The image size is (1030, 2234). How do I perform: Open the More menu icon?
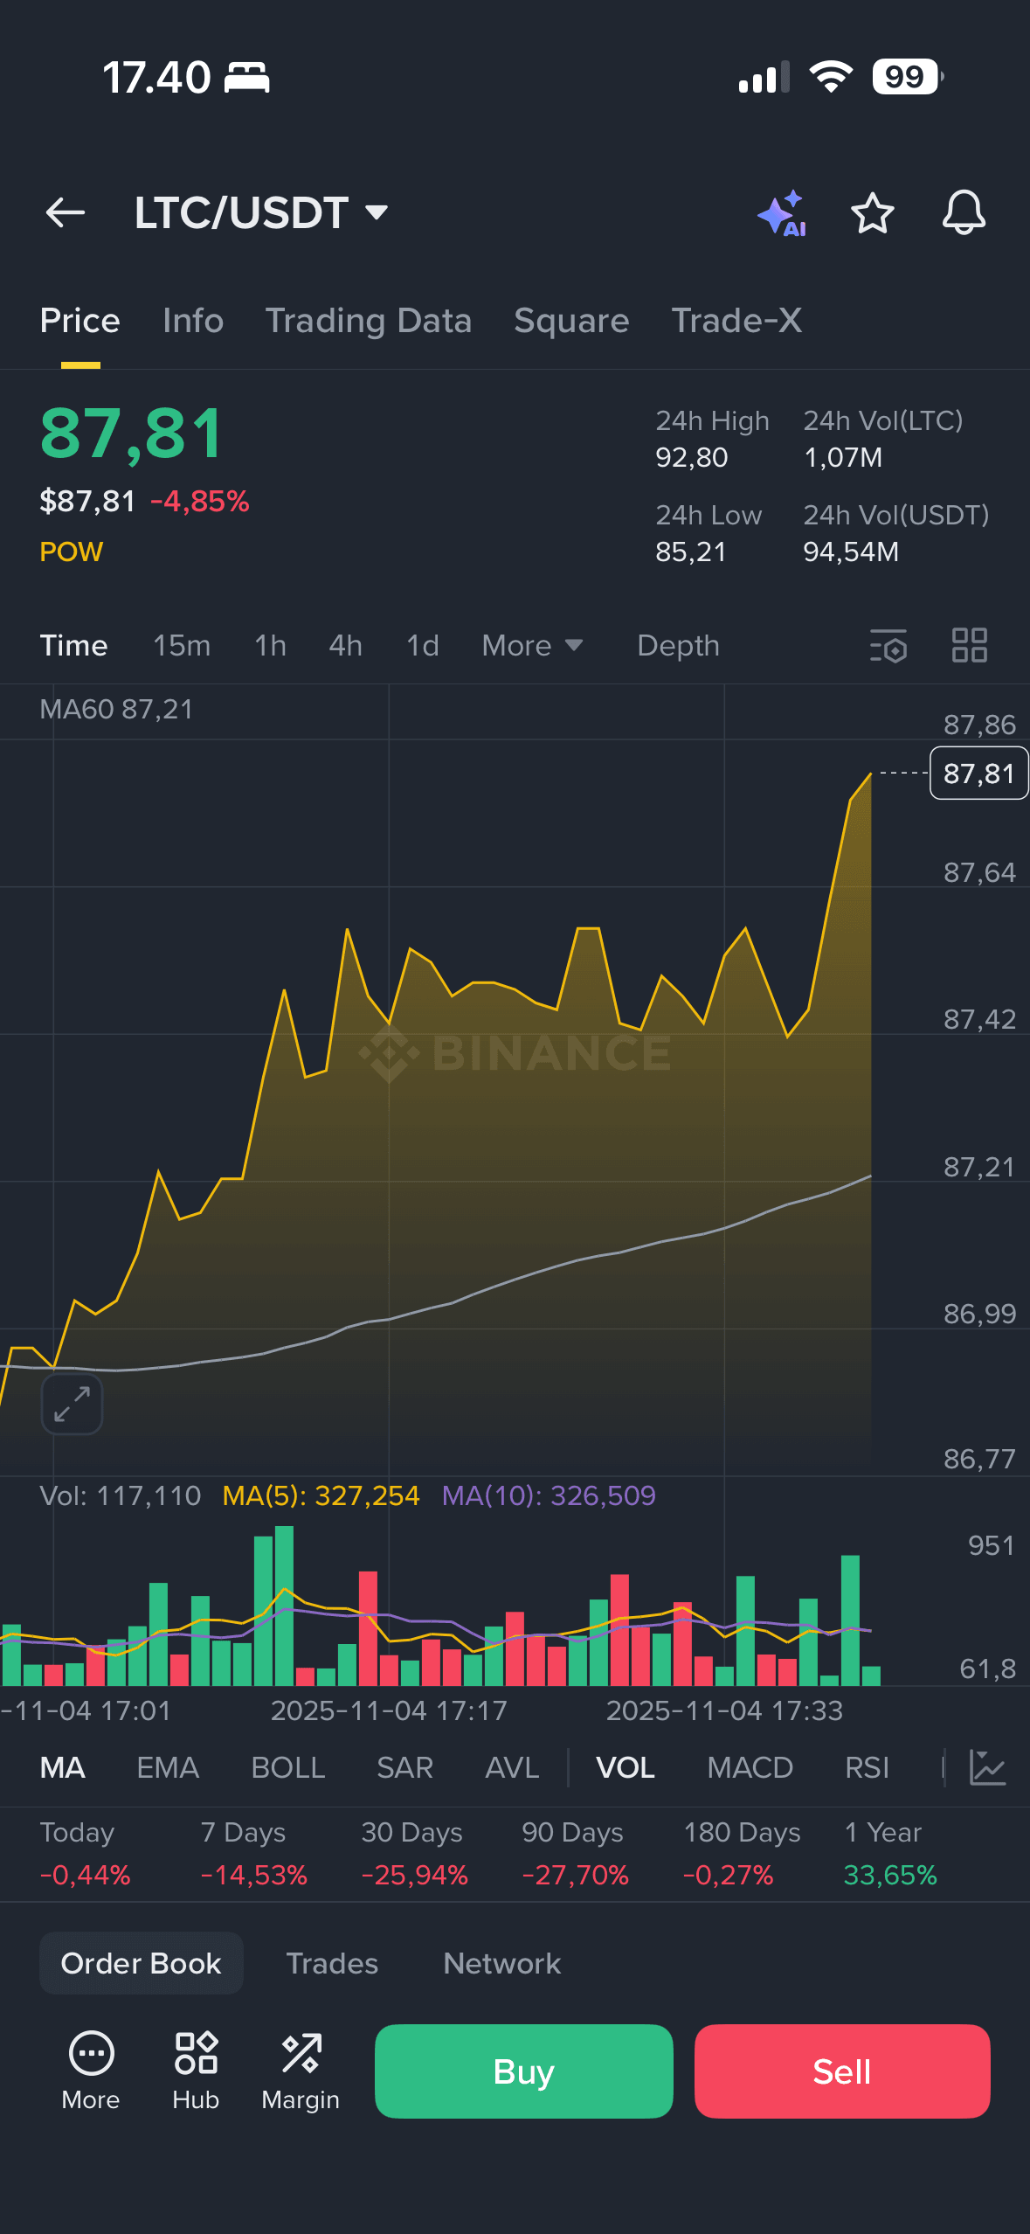tap(91, 2070)
